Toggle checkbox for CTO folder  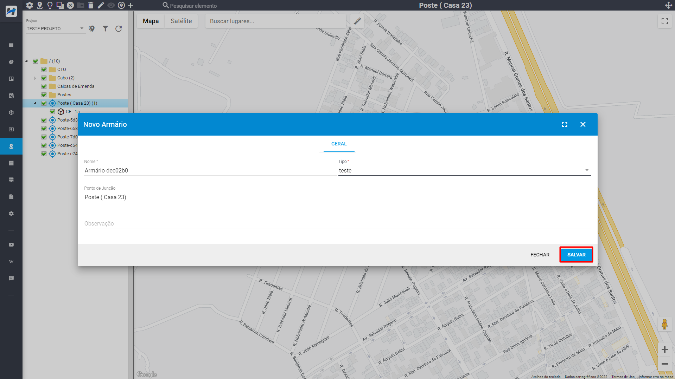click(44, 70)
